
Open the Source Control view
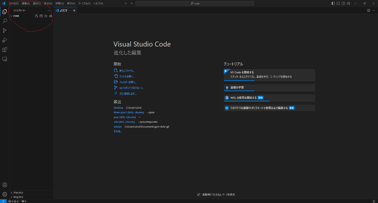5,31
